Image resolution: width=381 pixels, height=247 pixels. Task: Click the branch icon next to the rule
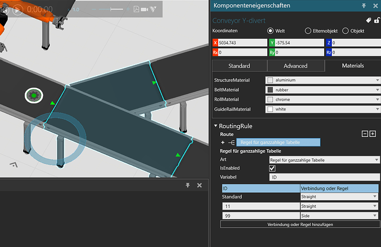coord(231,143)
